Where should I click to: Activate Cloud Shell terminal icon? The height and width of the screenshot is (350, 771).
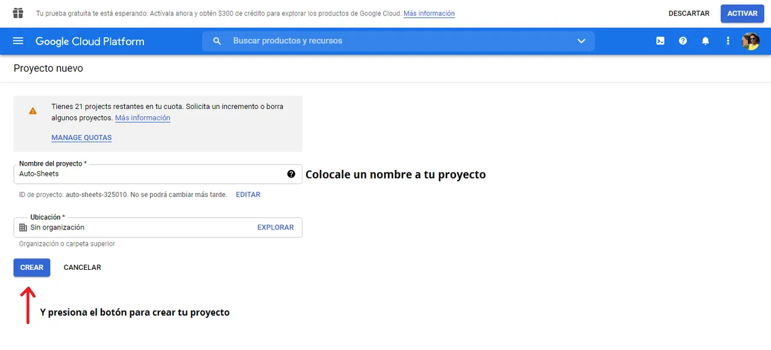pyautogui.click(x=660, y=41)
